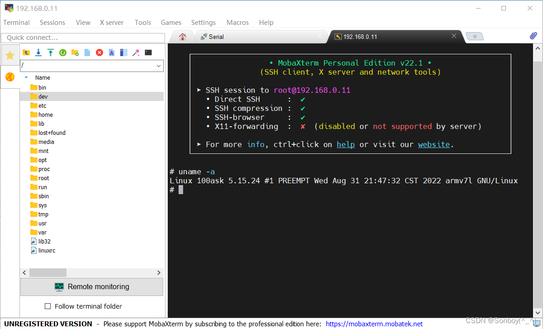Click the file list horizontal scrollbar
The image size is (543, 329).
pyautogui.click(x=47, y=273)
